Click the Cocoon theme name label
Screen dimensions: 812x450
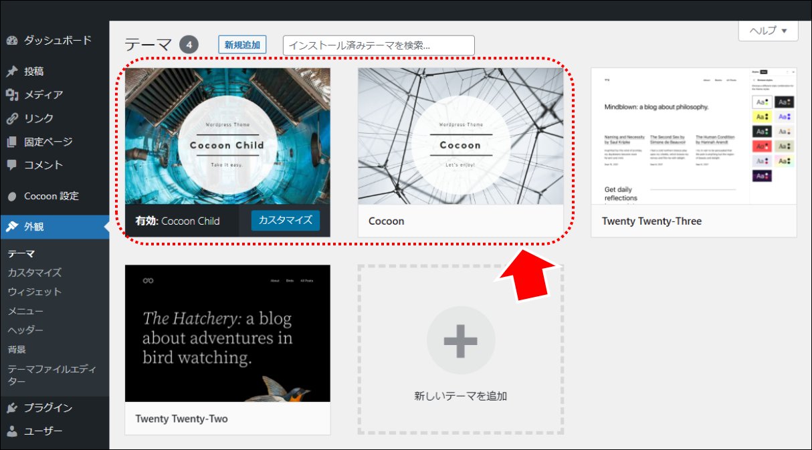point(387,221)
